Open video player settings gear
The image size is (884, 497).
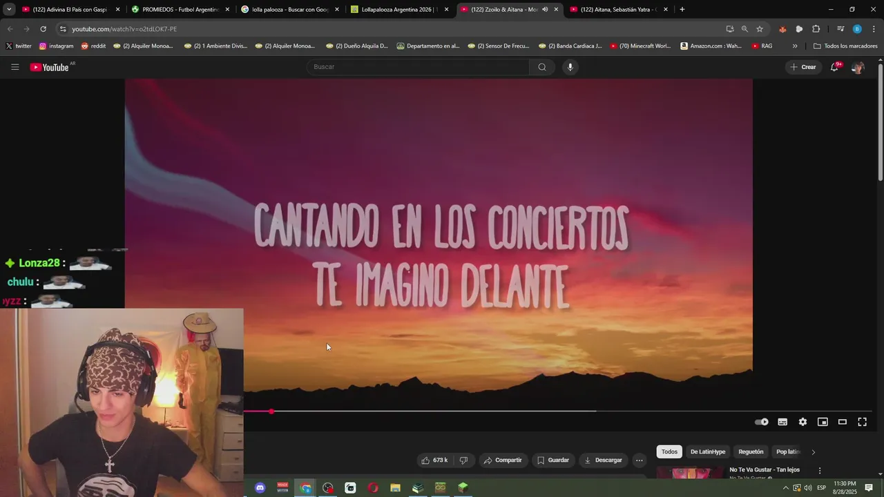pyautogui.click(x=803, y=422)
